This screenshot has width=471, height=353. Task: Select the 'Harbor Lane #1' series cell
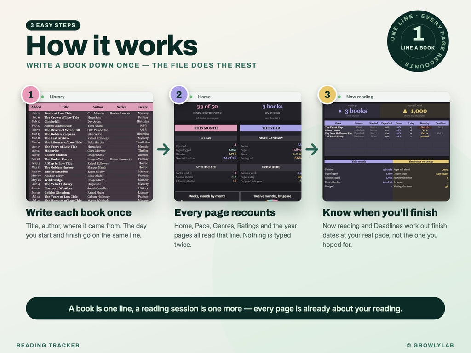pos(120,113)
